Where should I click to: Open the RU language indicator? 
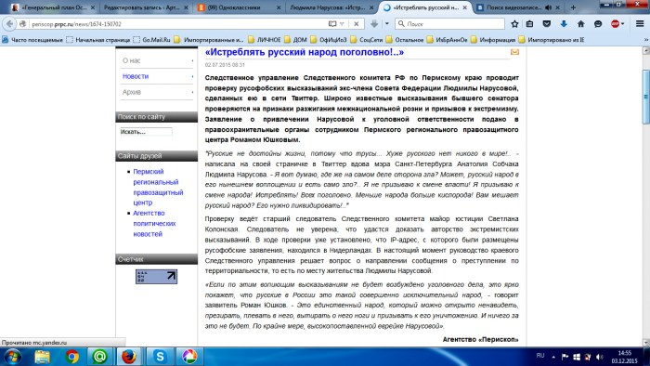coord(540,356)
